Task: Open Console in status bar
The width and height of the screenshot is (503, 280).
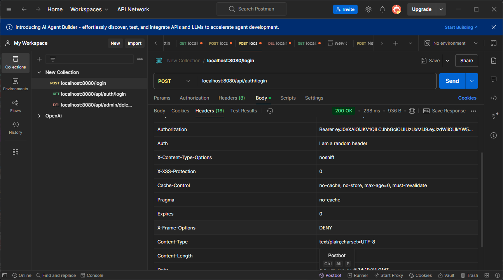Action: 92,275
